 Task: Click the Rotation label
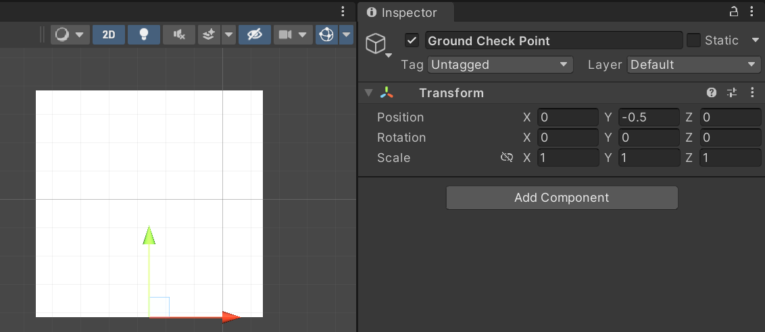click(401, 138)
